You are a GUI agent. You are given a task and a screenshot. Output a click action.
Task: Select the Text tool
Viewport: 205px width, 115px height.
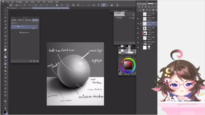pos(5,88)
